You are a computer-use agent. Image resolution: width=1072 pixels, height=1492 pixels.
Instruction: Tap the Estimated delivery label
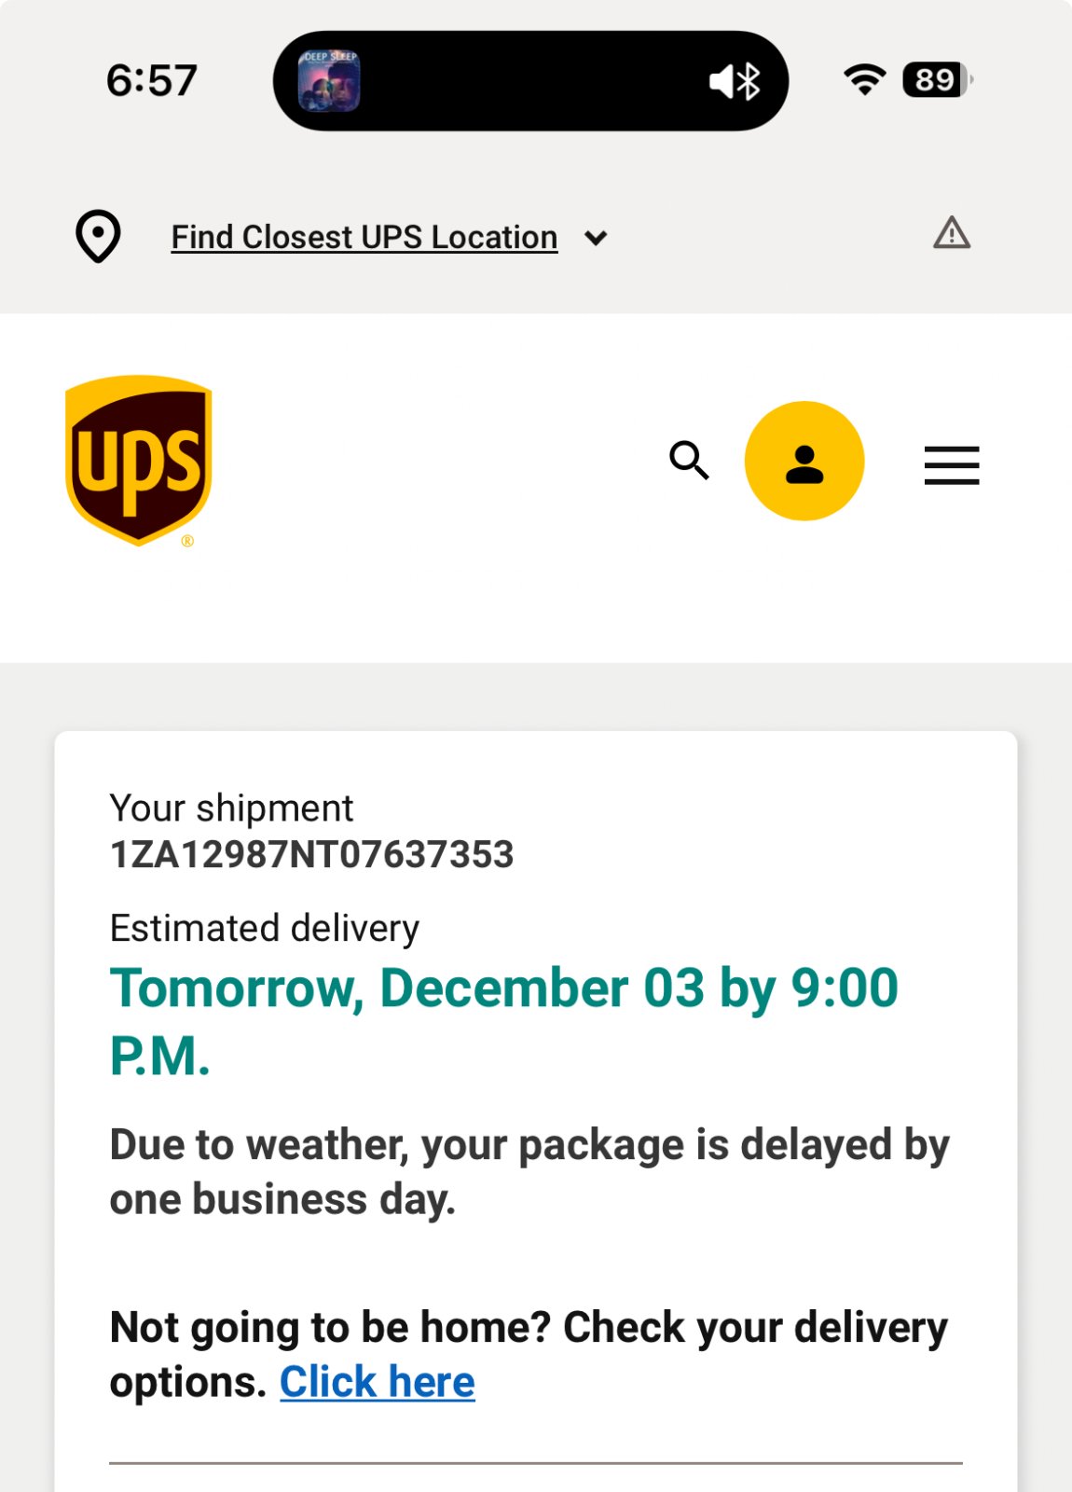[264, 929]
